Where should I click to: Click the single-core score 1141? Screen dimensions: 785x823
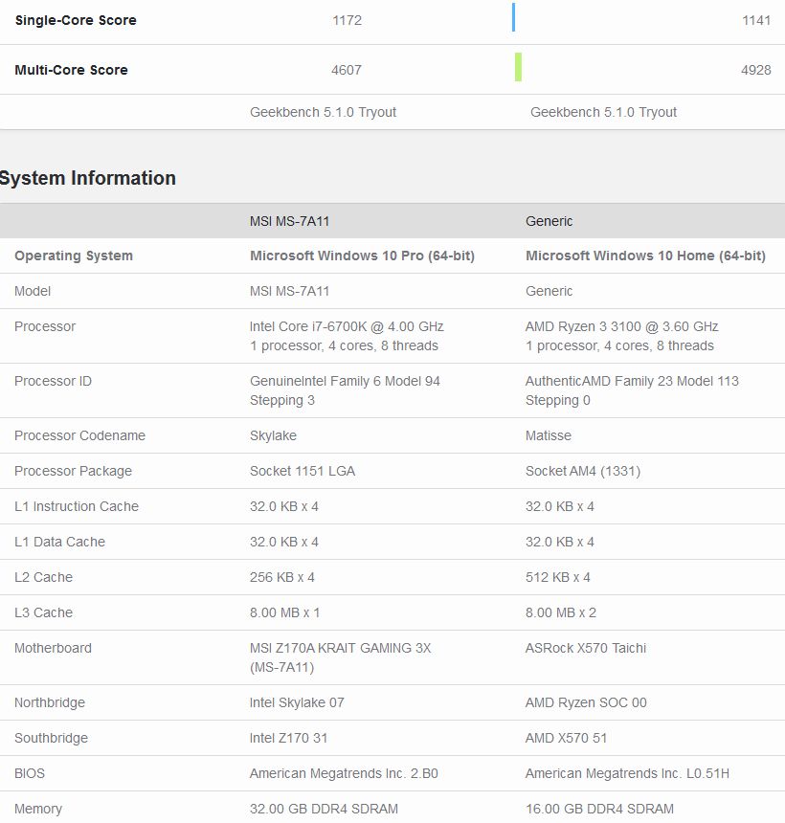click(756, 20)
